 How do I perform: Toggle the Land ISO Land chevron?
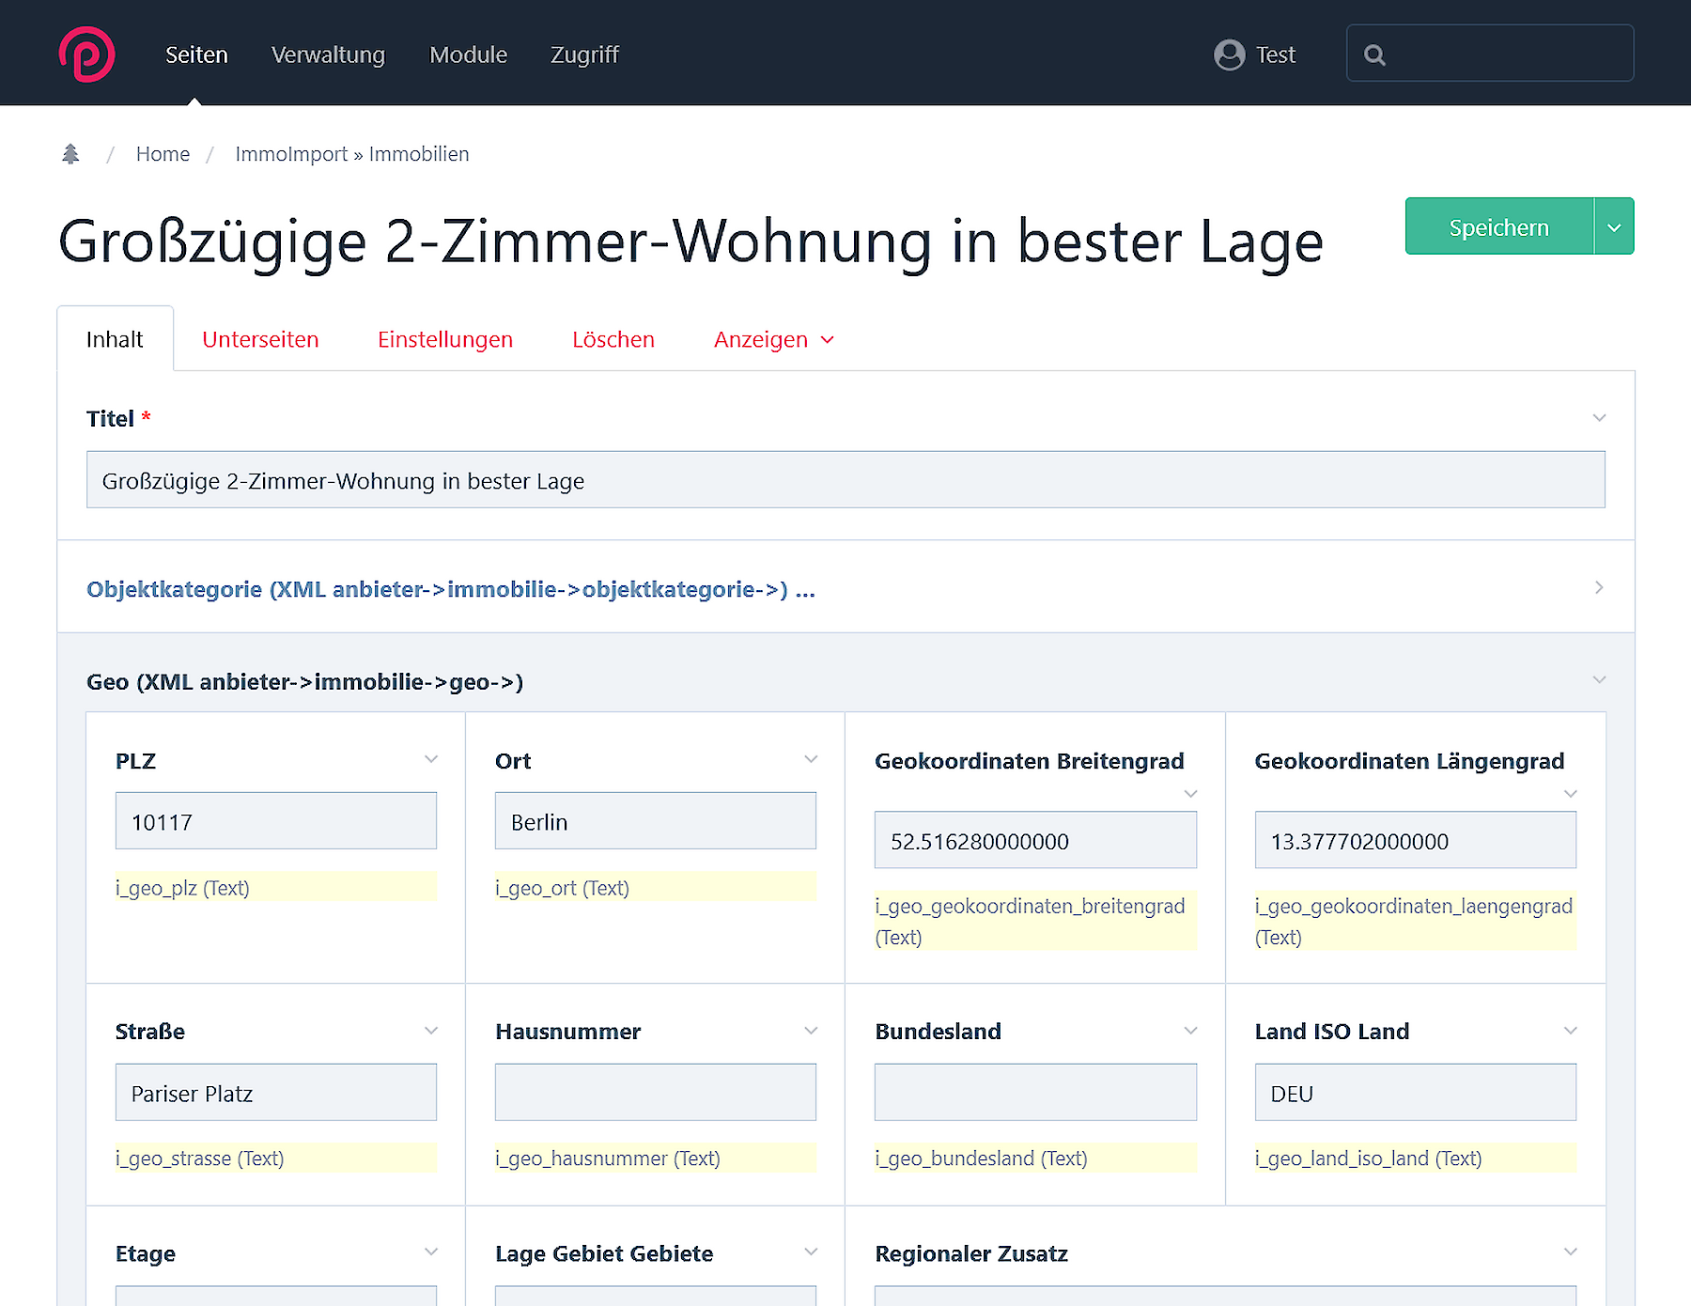click(x=1570, y=1031)
